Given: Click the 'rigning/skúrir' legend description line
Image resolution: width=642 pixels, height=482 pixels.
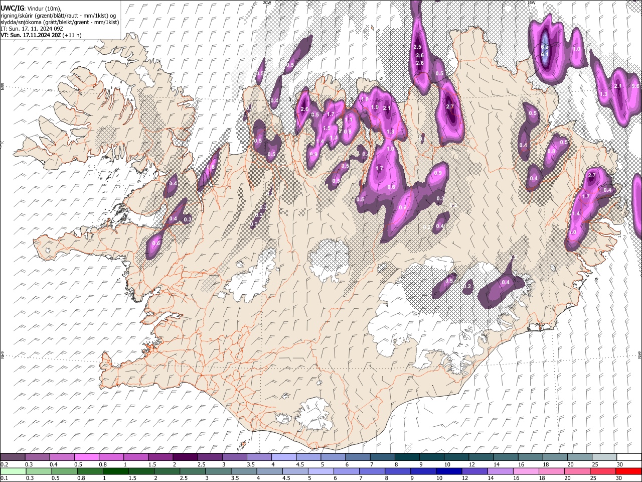Looking at the screenshot, I should [x=58, y=16].
